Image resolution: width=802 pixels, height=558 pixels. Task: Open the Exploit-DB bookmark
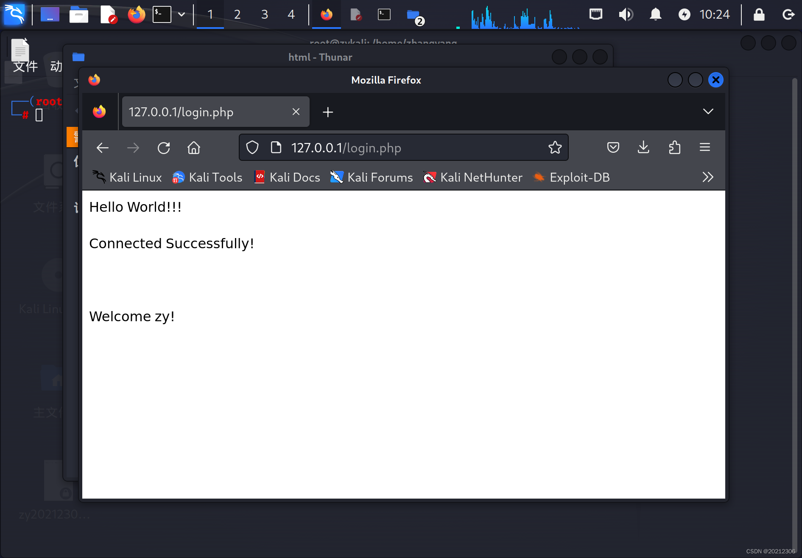572,177
